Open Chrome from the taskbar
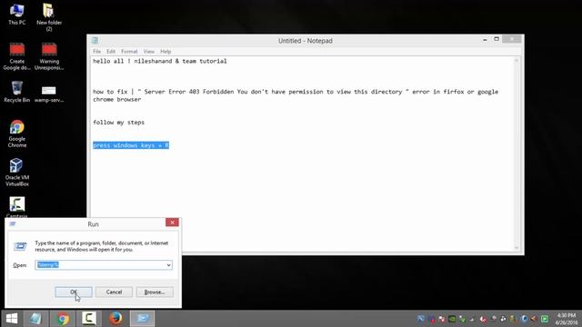Viewport: 582px width, 327px height. [x=63, y=319]
